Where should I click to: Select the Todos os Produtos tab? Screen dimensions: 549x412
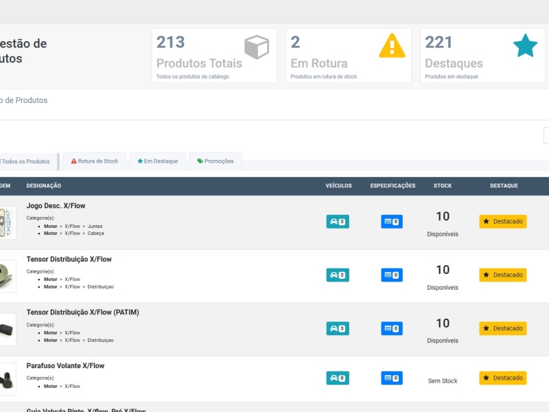click(x=26, y=161)
